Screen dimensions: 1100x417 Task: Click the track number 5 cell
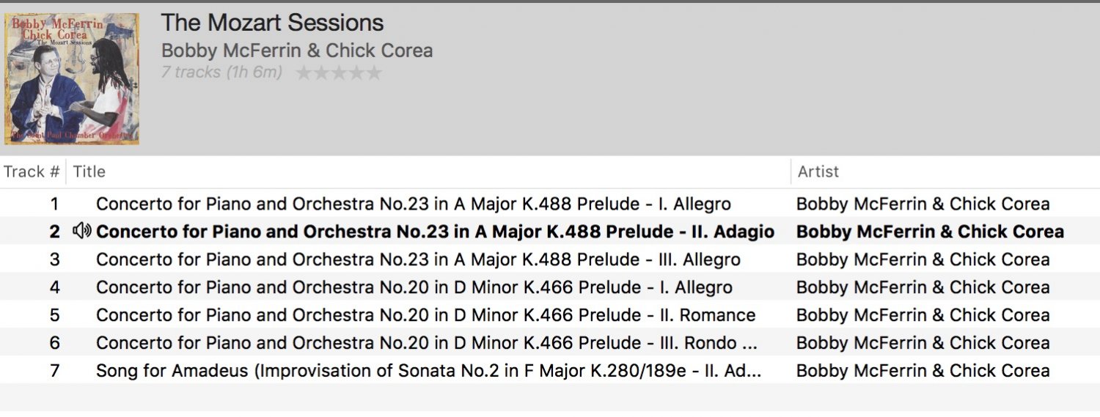click(54, 315)
